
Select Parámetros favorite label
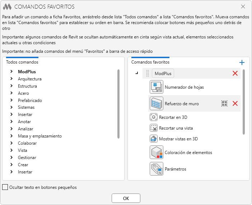click(x=175, y=169)
